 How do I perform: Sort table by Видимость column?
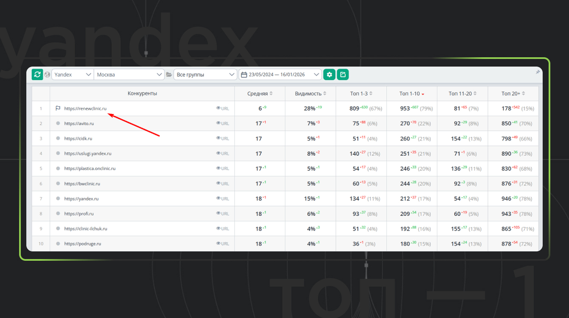pos(311,94)
